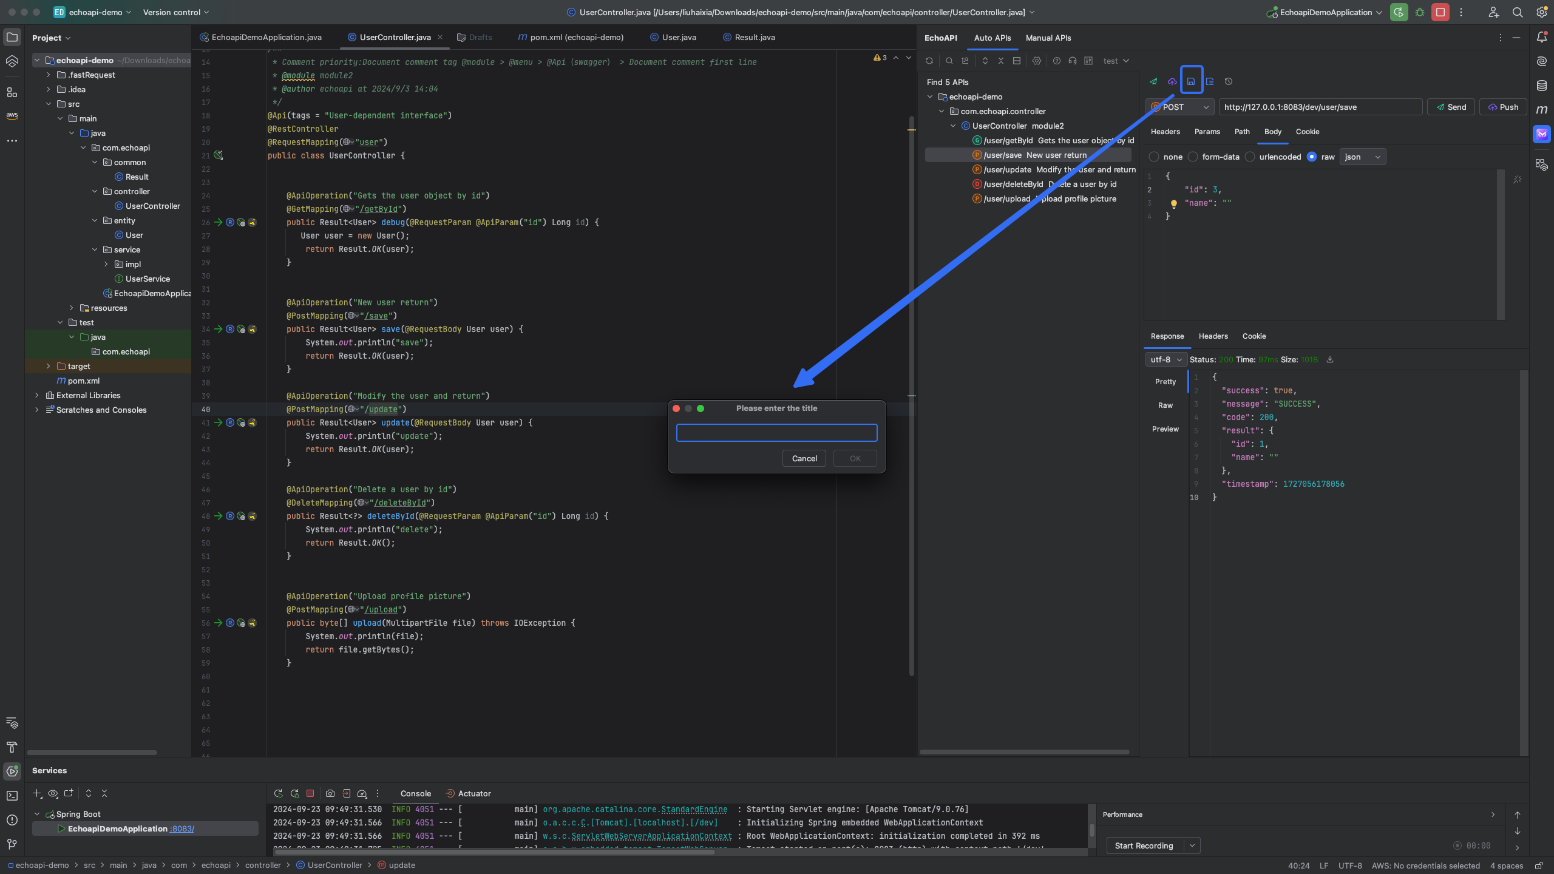Click the Debug bug icon in top toolbar

(x=1419, y=12)
